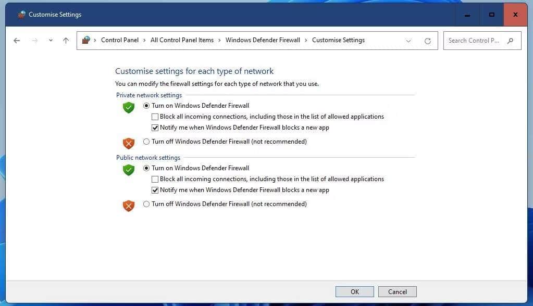
Task: Click the green shield under Public network settings
Action: 128,170
